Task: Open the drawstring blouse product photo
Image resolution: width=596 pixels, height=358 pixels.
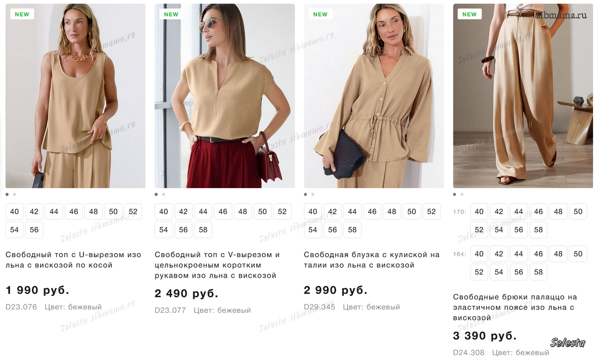Action: pos(373,96)
